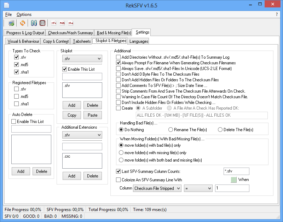Viewport: 283px width, 222px height.
Task: Click the md5 toolbar icon
Action: tap(62, 23)
